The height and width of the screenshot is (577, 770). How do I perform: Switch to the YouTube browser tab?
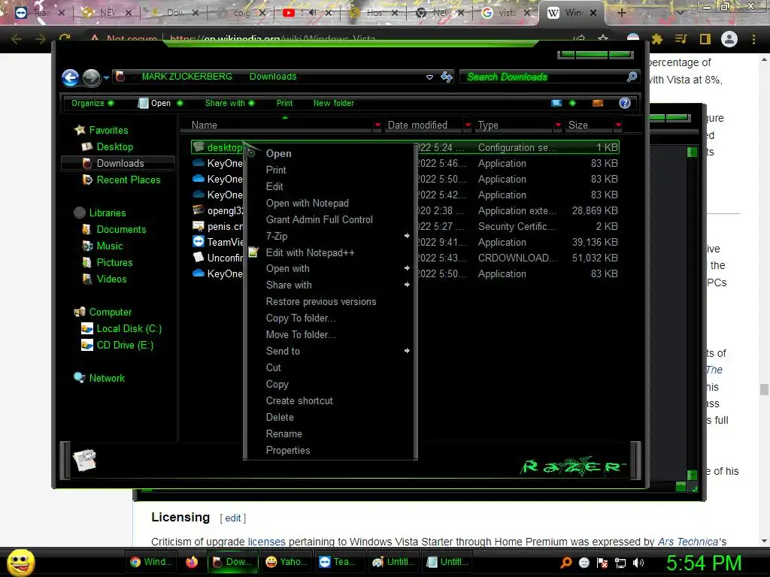coord(307,13)
